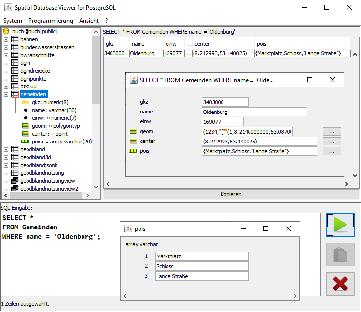The image size is (361, 312).
Task: Open the ? help menu
Action: (x=106, y=21)
